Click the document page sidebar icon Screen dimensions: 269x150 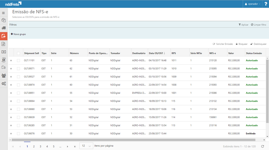coord(4,44)
